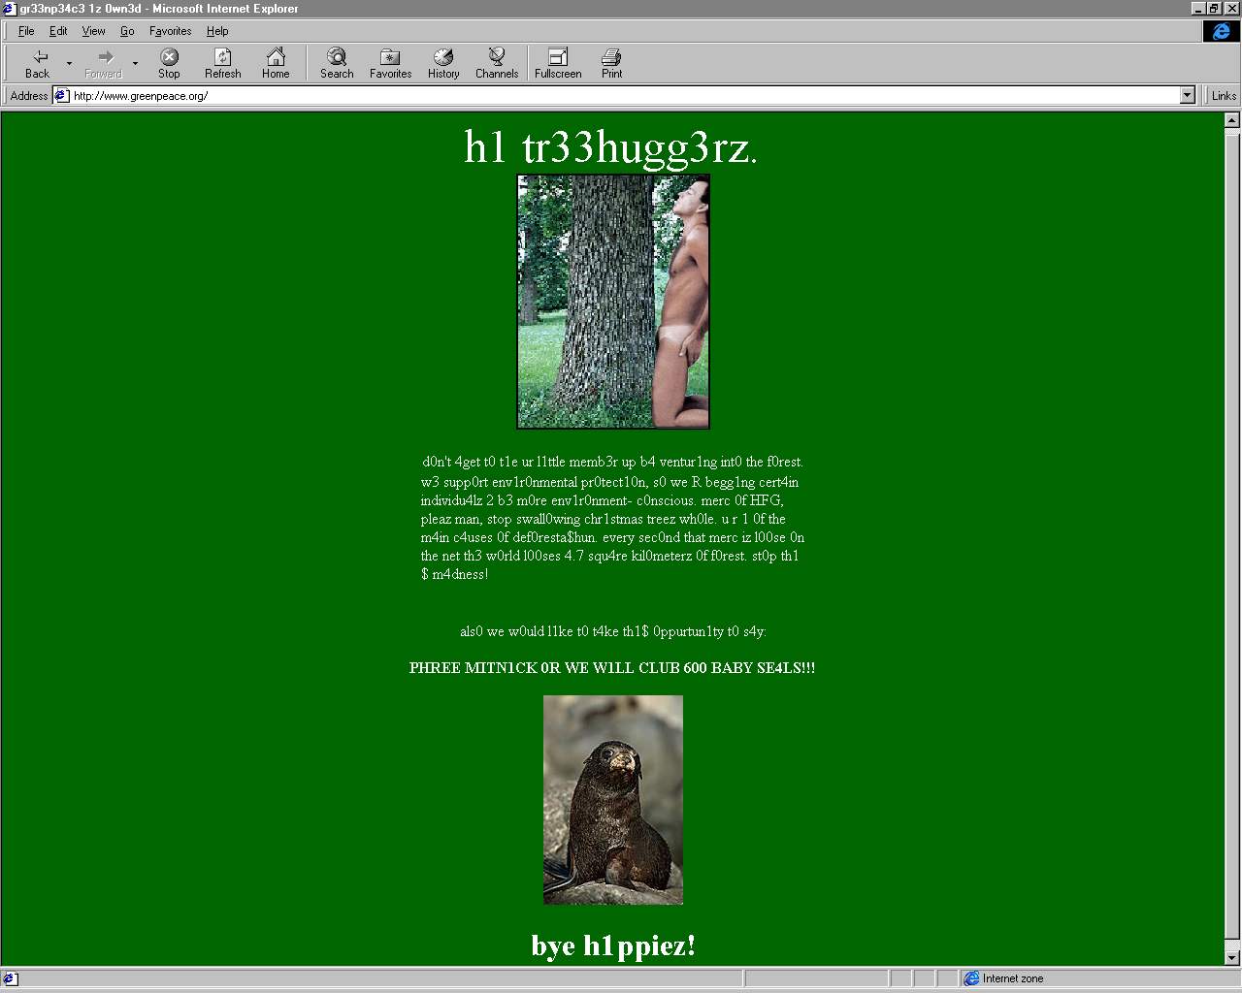Click the seal image thumbnail
The height and width of the screenshot is (993, 1242).
(x=613, y=799)
